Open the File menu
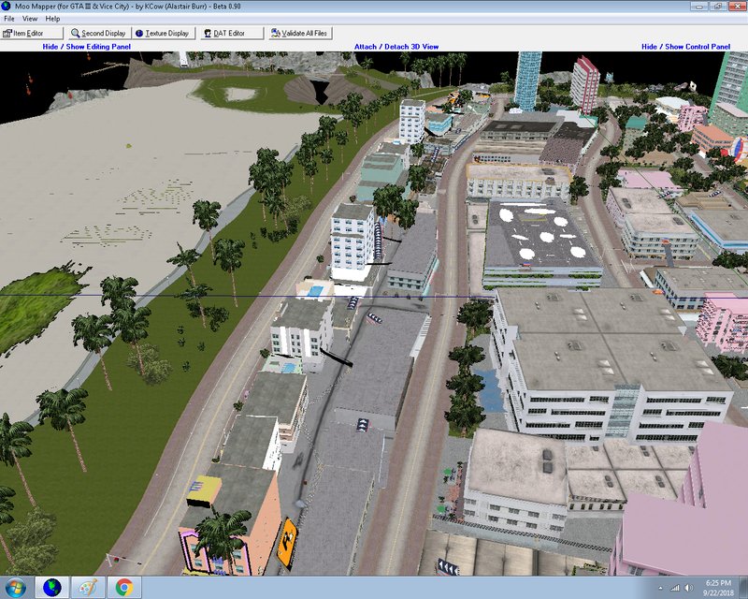Image resolution: width=748 pixels, height=599 pixels. [9, 19]
